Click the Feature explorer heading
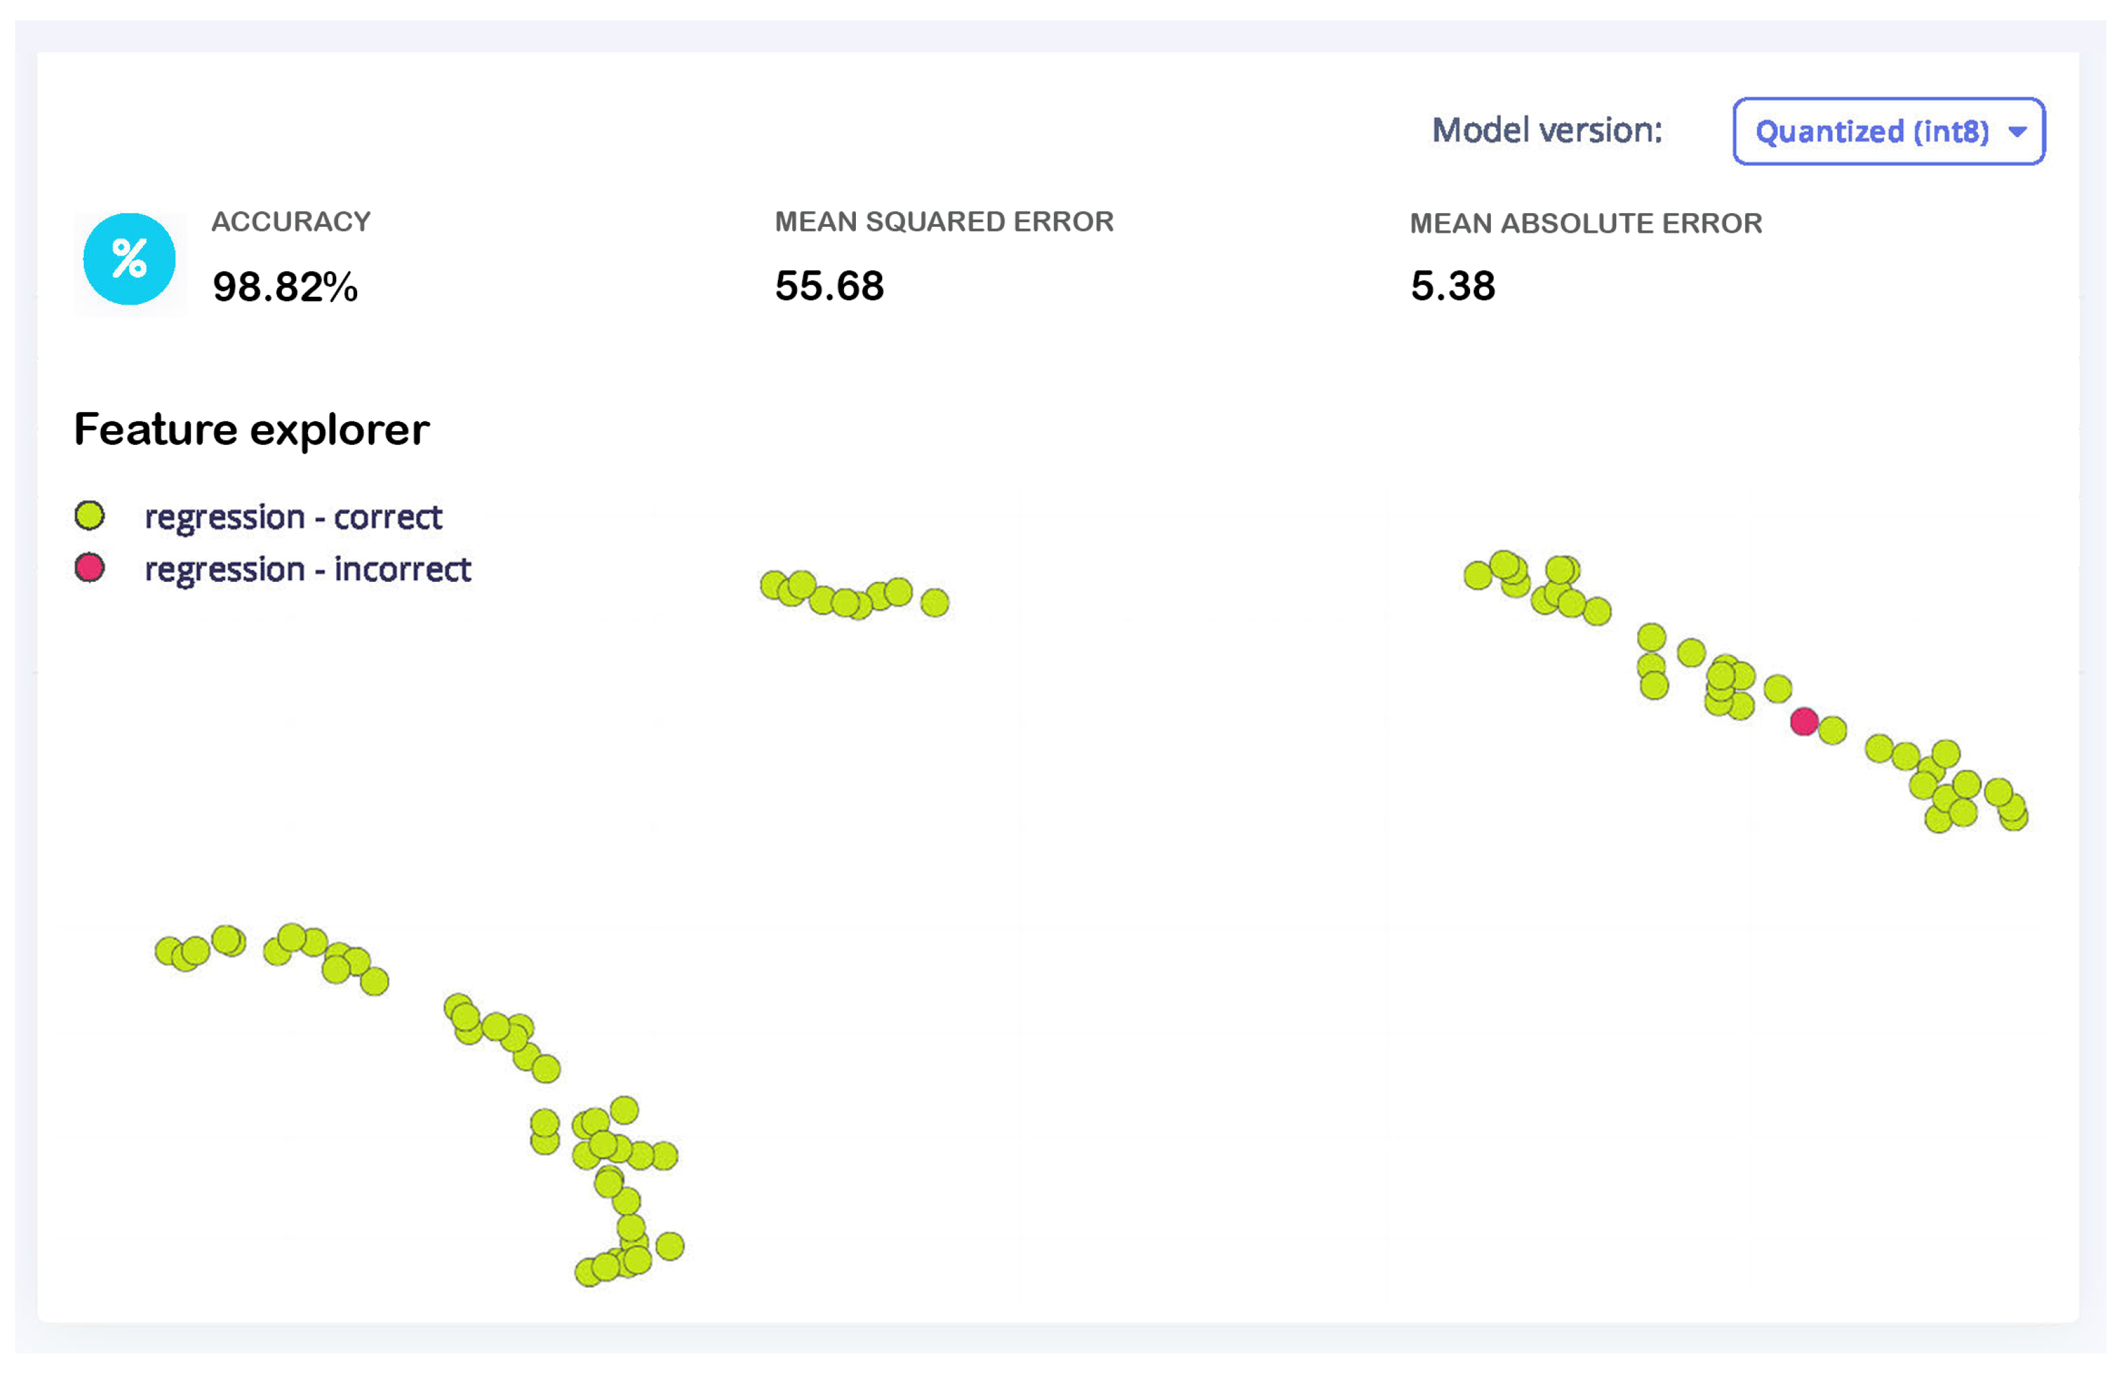2128x1377 pixels. (251, 430)
